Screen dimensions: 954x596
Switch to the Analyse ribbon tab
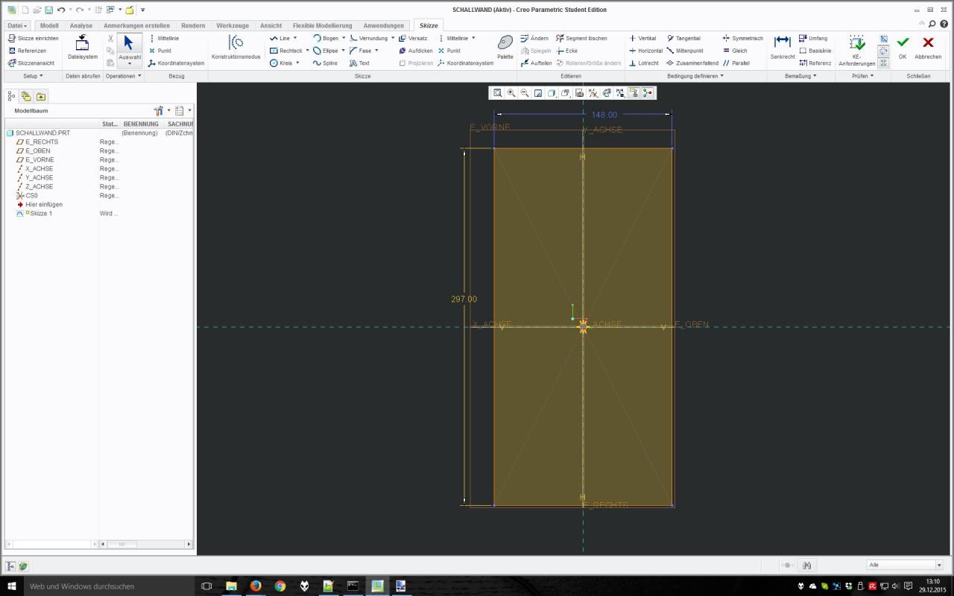tap(80, 25)
